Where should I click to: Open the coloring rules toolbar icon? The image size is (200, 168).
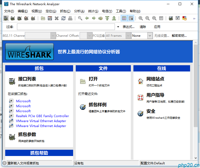tap(184, 18)
